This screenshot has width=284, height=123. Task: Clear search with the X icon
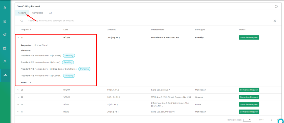275,21
